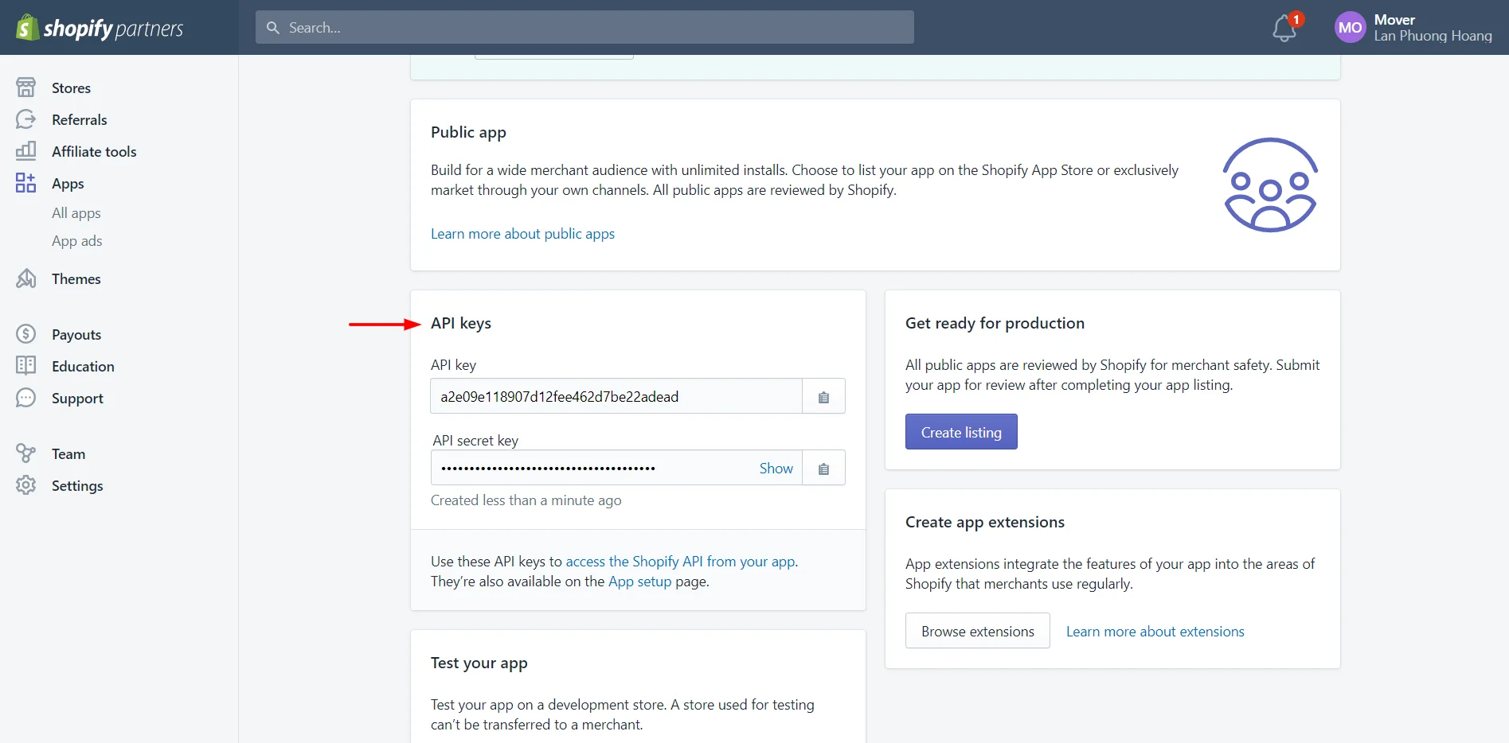Image resolution: width=1509 pixels, height=743 pixels.
Task: Open Learn more about public apps
Action: click(522, 233)
